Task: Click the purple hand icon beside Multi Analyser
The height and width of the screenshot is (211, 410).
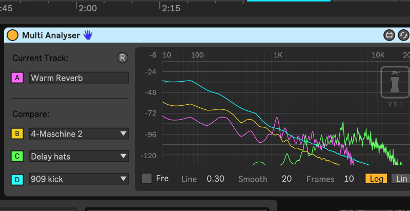Action: (88, 35)
